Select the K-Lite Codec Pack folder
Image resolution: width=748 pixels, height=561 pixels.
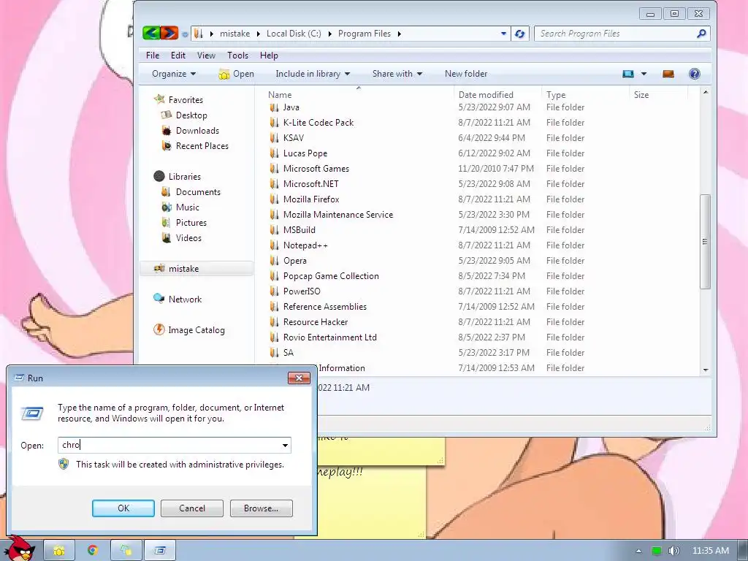point(318,123)
